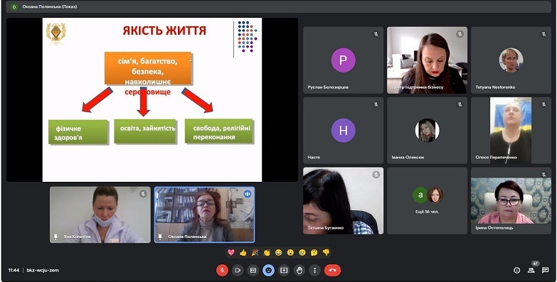Toggle the microphone mute button
557x282 pixels.
(x=223, y=271)
